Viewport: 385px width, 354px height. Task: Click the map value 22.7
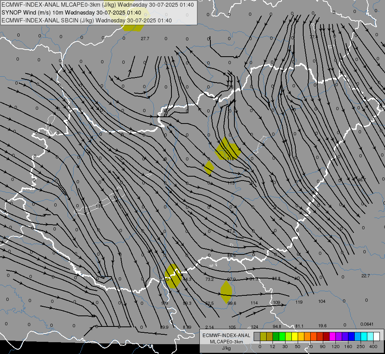coord(366,276)
